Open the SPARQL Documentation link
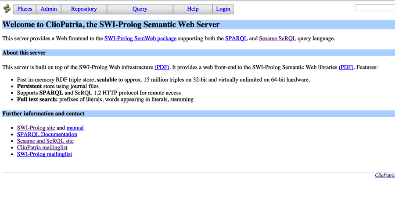 coord(47,134)
